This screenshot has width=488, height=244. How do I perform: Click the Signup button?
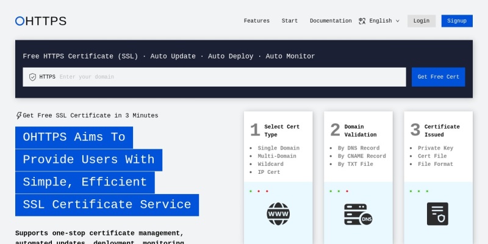(457, 21)
